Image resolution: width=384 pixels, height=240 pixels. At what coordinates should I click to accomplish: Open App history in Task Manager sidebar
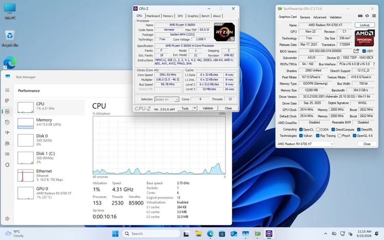pos(7,122)
